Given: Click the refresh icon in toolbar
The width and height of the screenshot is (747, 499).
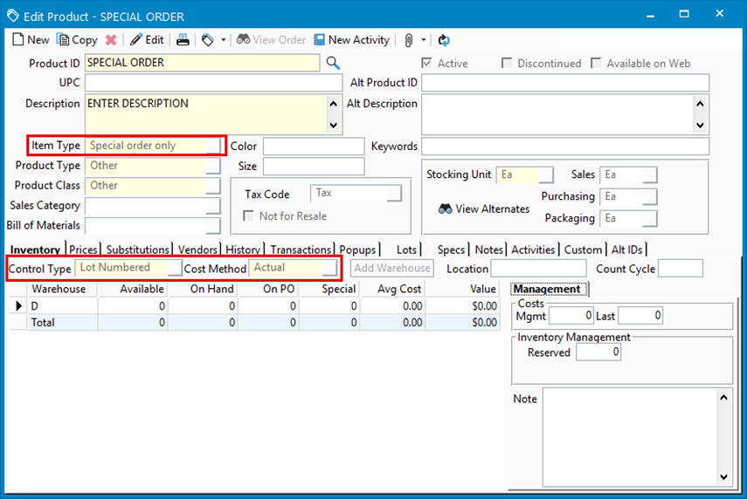Looking at the screenshot, I should (x=444, y=40).
